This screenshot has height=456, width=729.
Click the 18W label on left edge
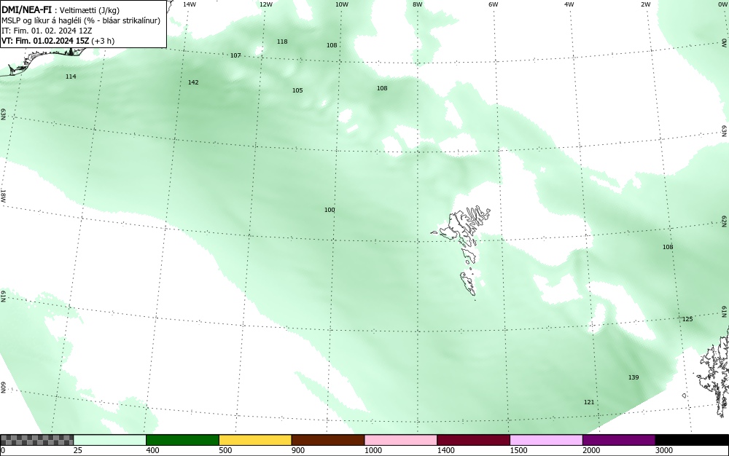click(3, 195)
